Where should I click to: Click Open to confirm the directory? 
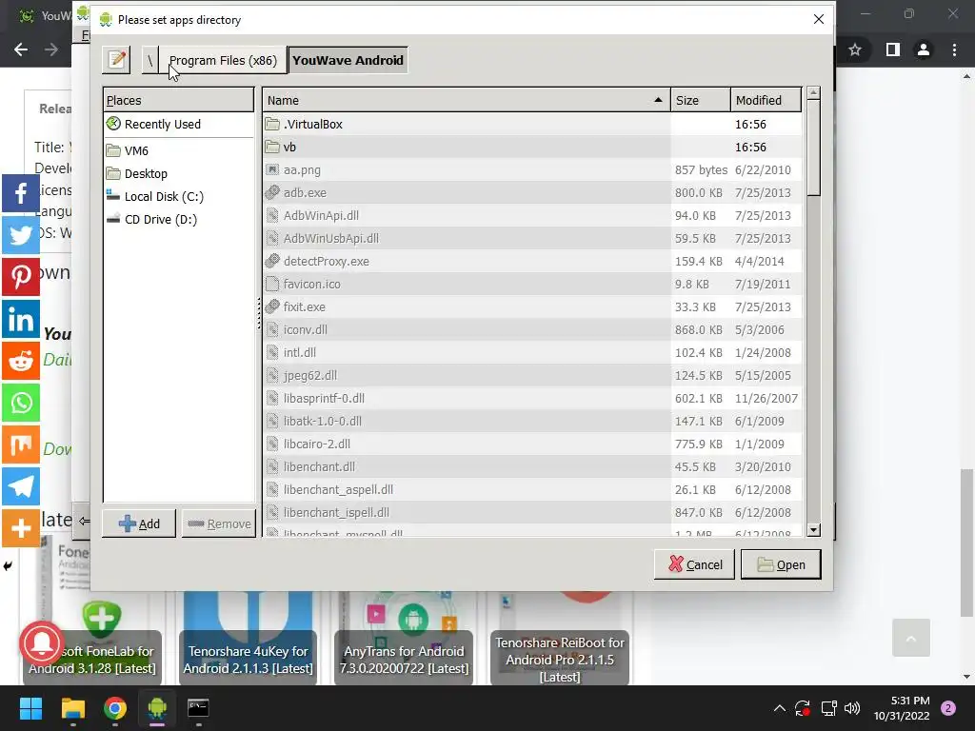coord(781,564)
